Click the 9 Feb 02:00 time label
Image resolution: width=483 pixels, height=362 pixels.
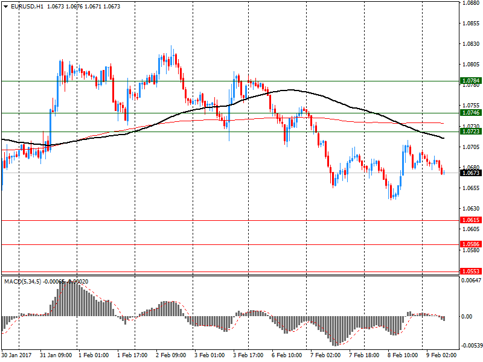click(441, 355)
